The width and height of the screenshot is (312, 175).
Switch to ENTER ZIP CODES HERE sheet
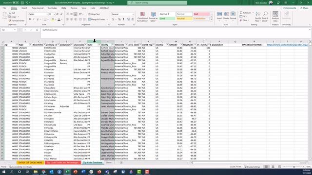click(30, 162)
